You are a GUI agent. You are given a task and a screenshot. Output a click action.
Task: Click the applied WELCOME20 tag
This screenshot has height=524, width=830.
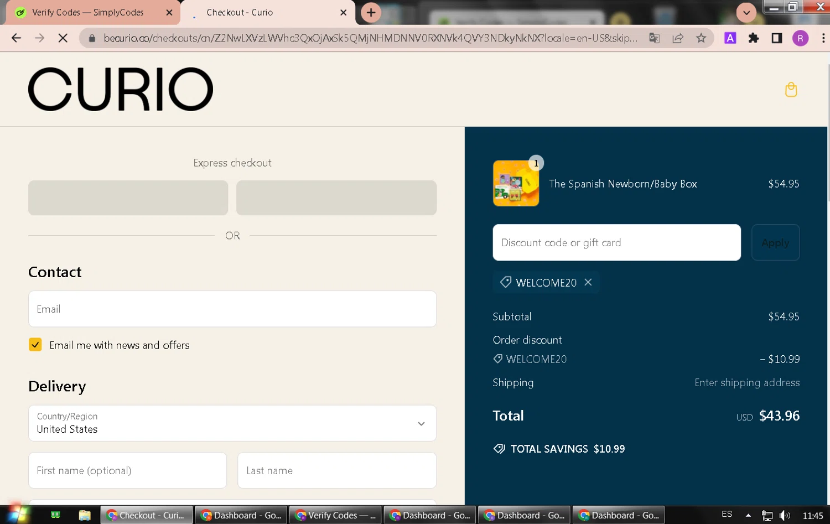pyautogui.click(x=546, y=282)
